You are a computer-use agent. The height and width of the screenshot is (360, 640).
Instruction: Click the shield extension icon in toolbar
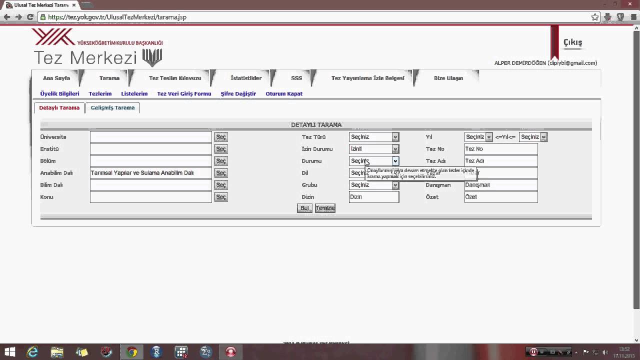pos(620,17)
